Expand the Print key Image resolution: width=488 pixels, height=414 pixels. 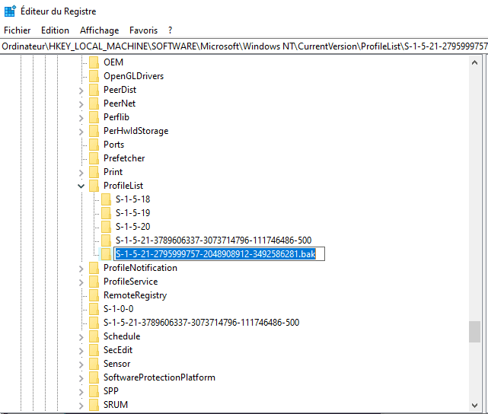(81, 173)
